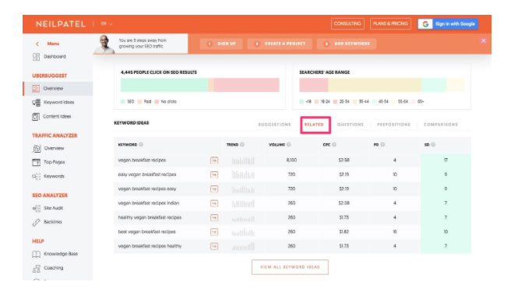Viewport: 518px width, 296px height.
Task: Click info icon next to CPC header
Action: coord(334,144)
